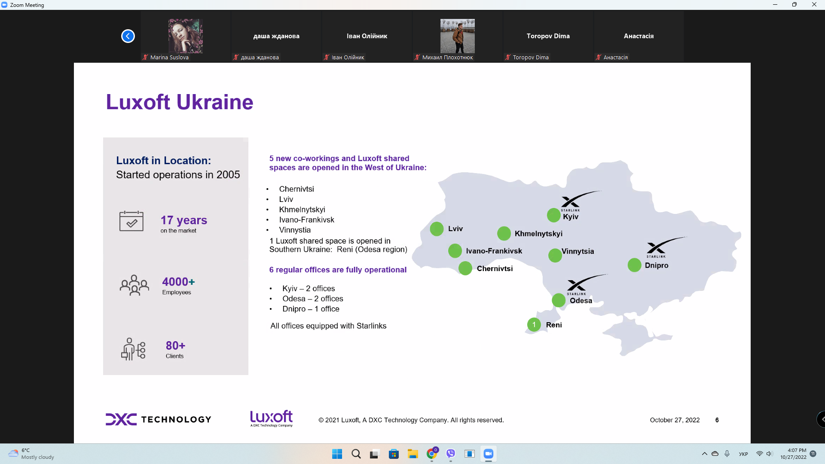This screenshot has height=464, width=825.
Task: Click the Reni marker numbered 1
Action: (x=534, y=325)
